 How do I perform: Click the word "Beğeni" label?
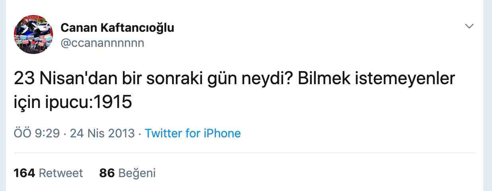pos(137,173)
